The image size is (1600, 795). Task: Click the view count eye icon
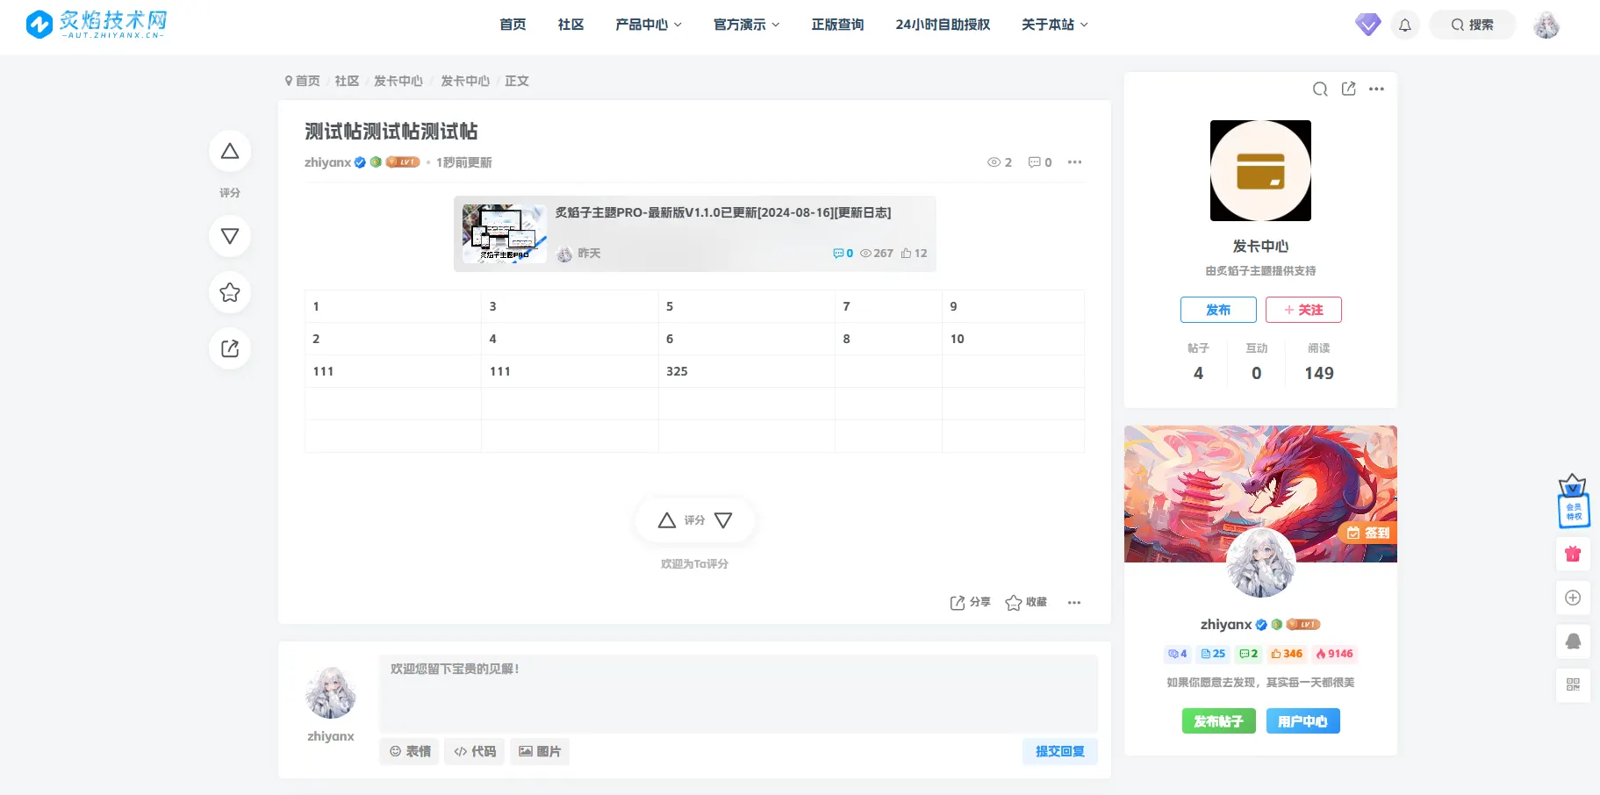[x=994, y=162]
